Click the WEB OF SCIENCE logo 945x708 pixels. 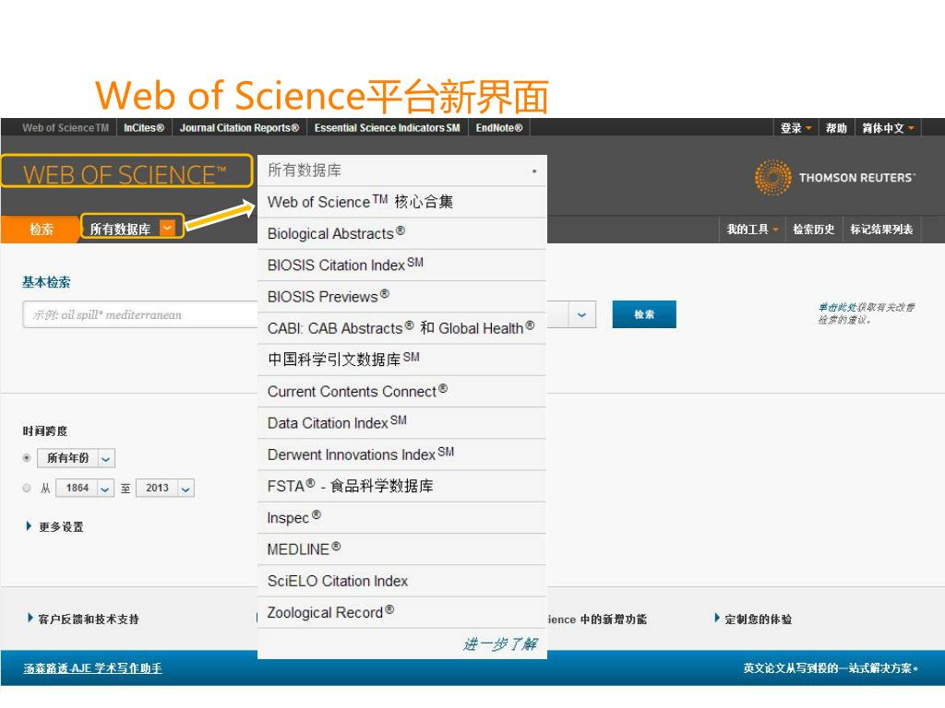pyautogui.click(x=125, y=174)
